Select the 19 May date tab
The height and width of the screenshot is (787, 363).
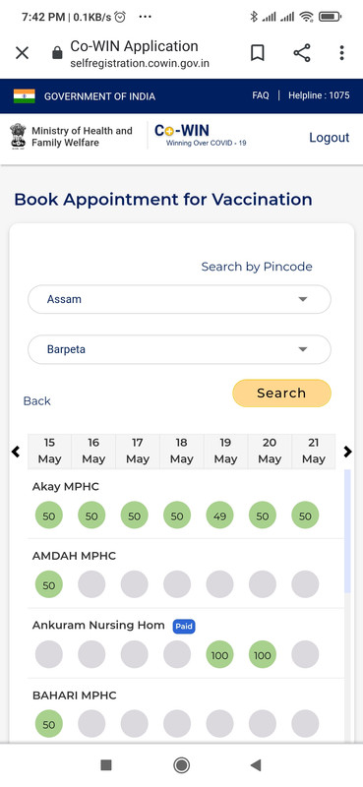point(225,451)
